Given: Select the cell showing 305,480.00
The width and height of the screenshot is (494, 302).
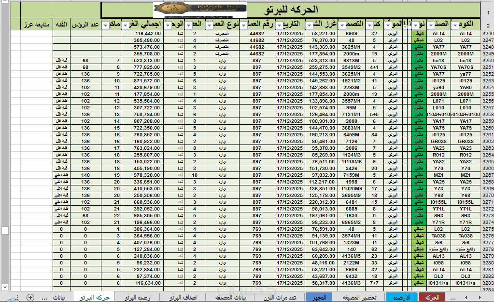Looking at the screenshot, I should pos(142,40).
